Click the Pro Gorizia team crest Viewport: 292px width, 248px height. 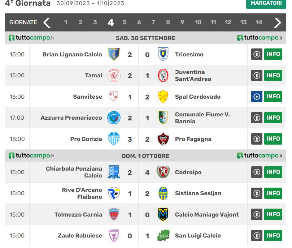point(114,139)
